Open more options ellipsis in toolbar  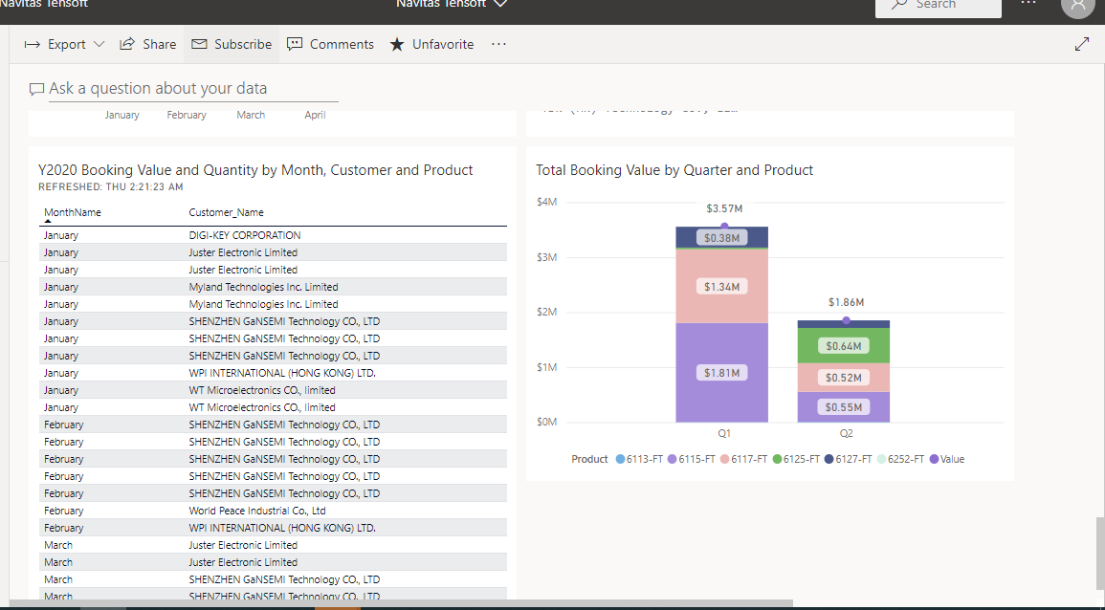[x=499, y=44]
